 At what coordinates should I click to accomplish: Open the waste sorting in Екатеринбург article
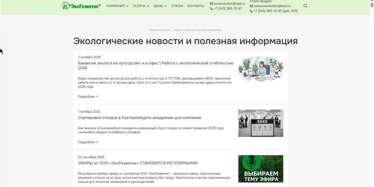[x=139, y=118]
